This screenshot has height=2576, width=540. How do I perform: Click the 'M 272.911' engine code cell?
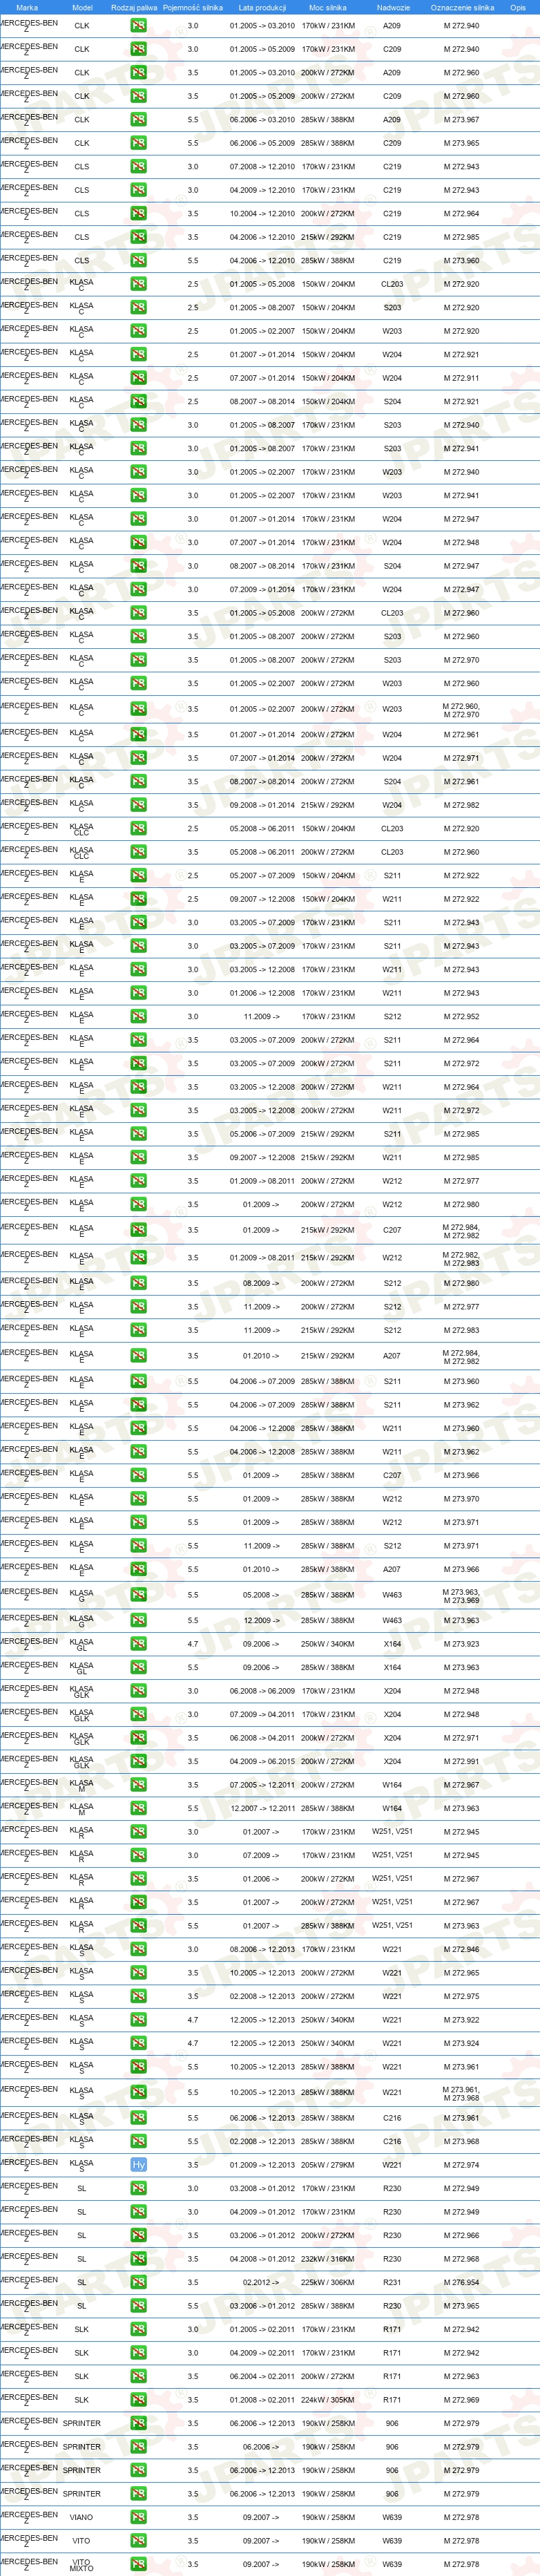pos(462,379)
